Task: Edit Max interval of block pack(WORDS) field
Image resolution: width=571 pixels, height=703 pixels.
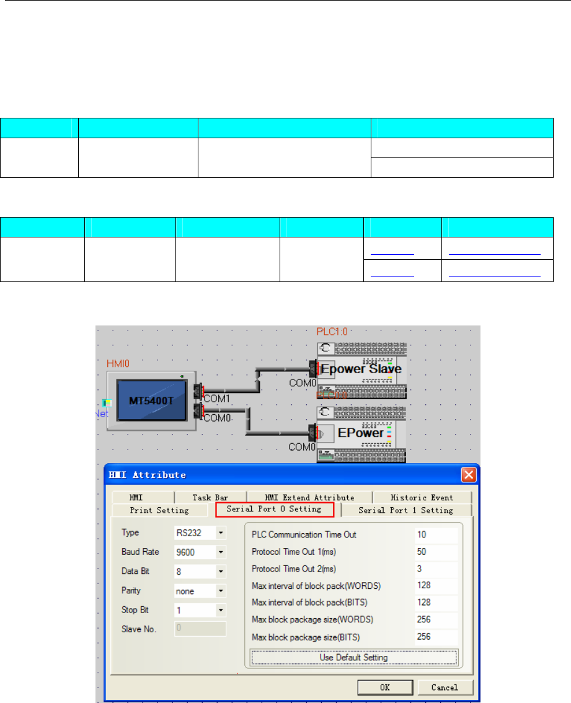Action: click(x=436, y=586)
